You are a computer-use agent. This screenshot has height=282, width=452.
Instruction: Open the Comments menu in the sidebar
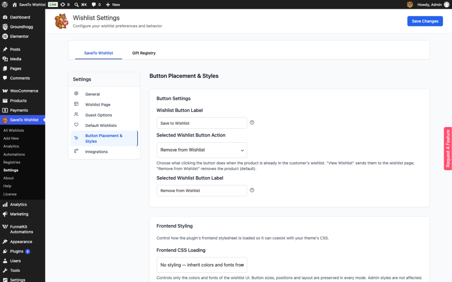(23, 78)
